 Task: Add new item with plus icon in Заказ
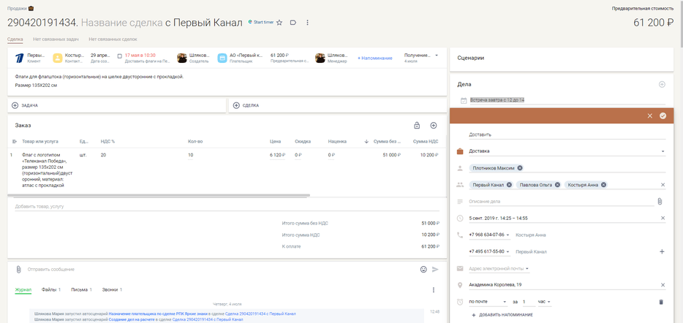(x=433, y=126)
